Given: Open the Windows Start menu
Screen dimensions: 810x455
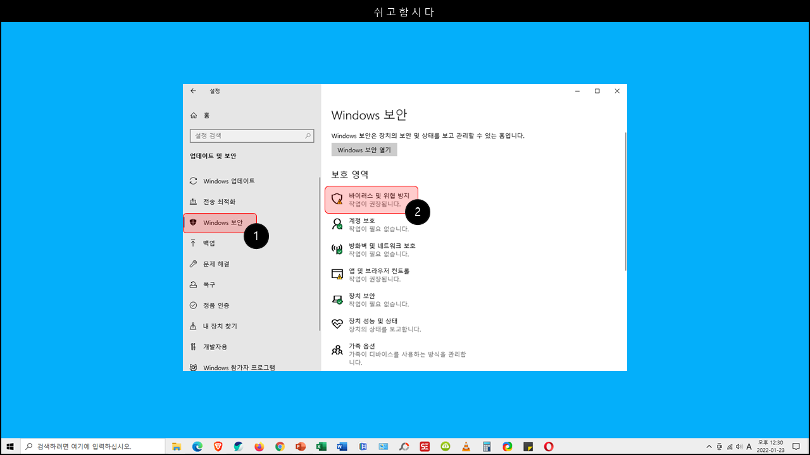Looking at the screenshot, I should tap(10, 446).
